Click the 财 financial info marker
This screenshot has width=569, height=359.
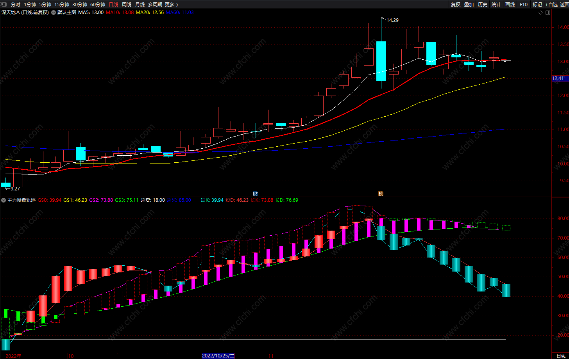point(255,194)
